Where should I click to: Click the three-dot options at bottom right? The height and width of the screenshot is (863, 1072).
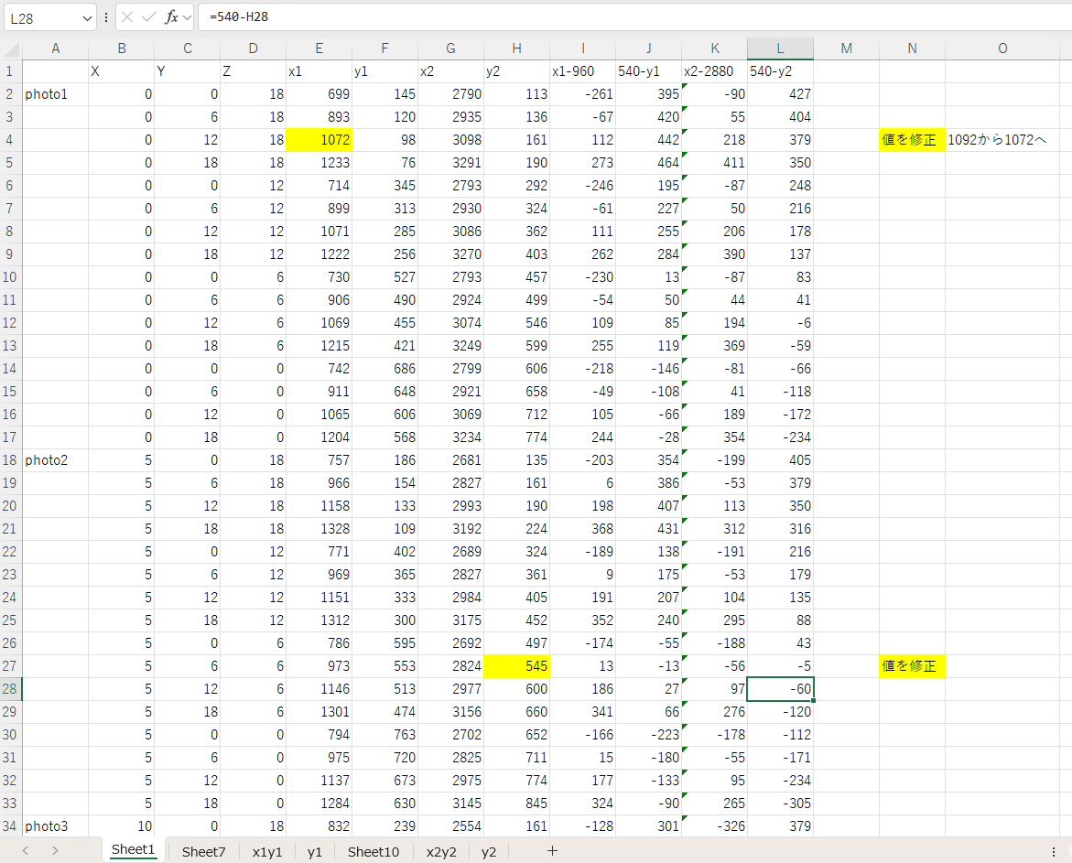[x=1053, y=851]
